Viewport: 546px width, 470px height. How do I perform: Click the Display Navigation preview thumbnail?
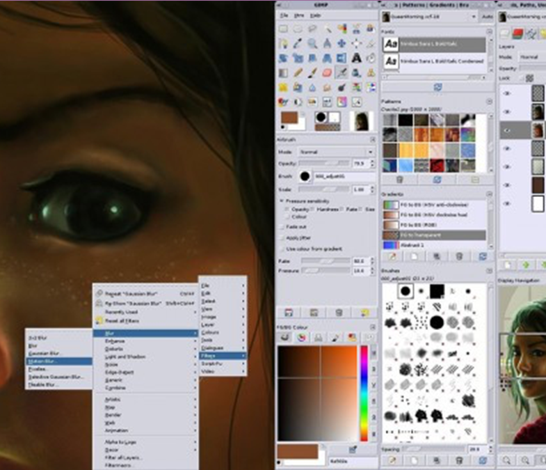(x=522, y=364)
